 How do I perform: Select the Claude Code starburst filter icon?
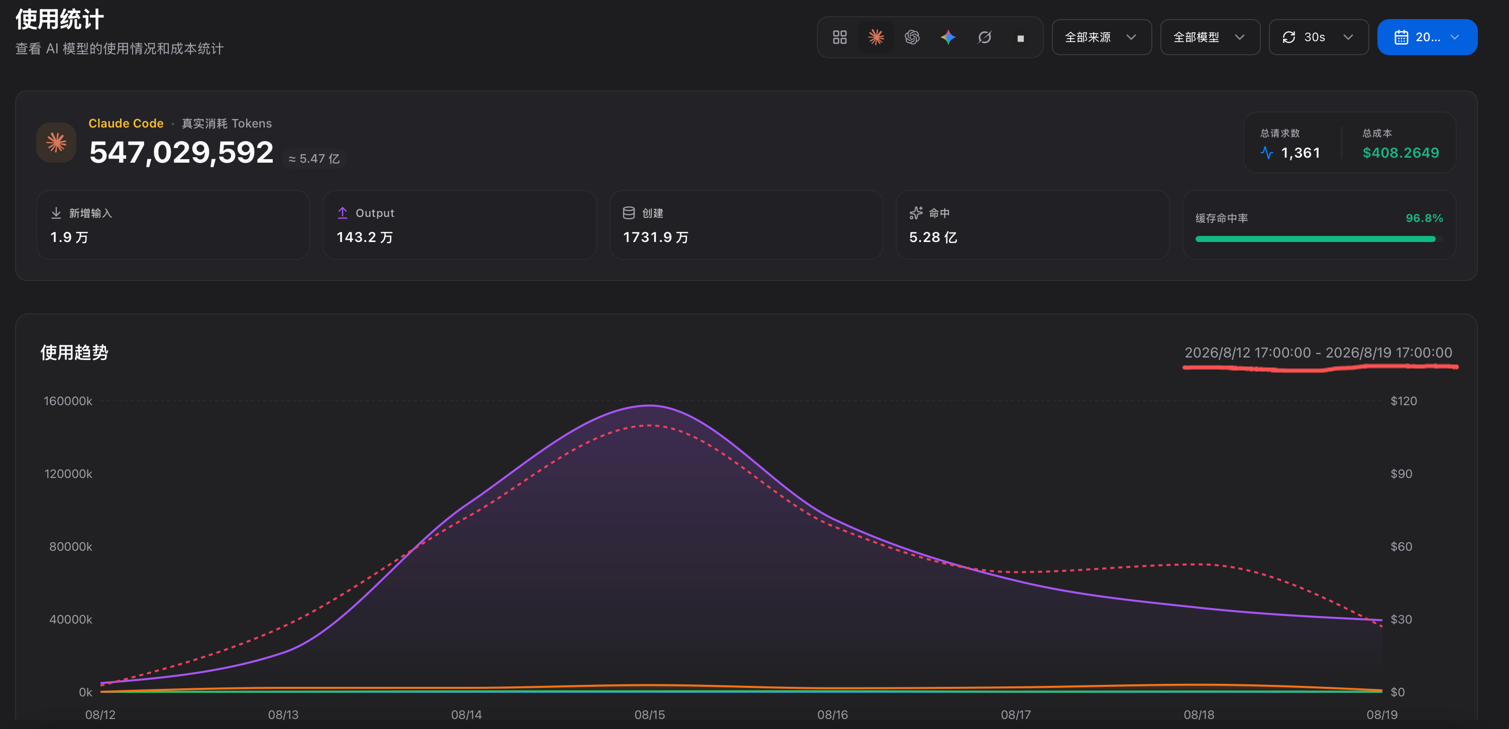(x=876, y=38)
